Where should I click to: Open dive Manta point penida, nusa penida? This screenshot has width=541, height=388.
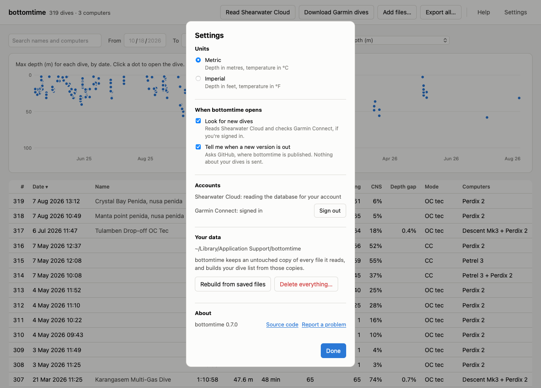[139, 216]
